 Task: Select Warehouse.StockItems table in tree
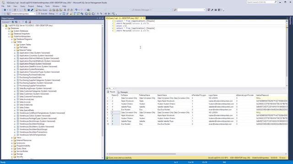coord(37,127)
